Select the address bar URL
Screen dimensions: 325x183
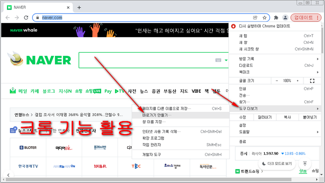pos(52,17)
